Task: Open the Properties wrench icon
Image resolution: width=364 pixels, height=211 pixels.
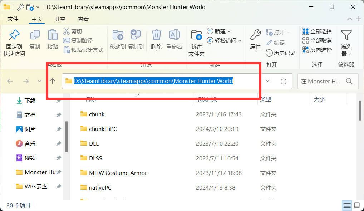Action: pos(255,35)
